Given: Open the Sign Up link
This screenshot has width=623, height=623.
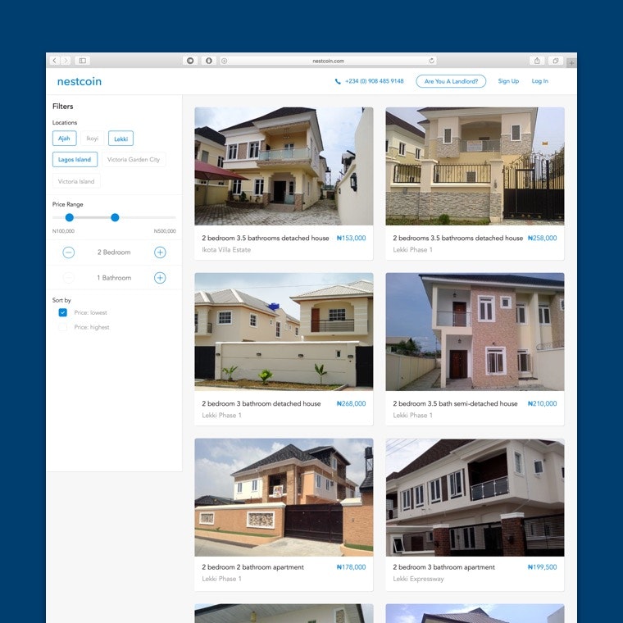Looking at the screenshot, I should tap(508, 81).
